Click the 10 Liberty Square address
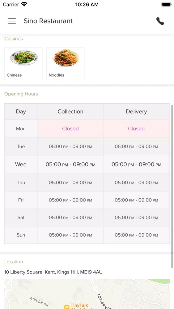Viewport: 174px width, 309px height. coord(53,272)
